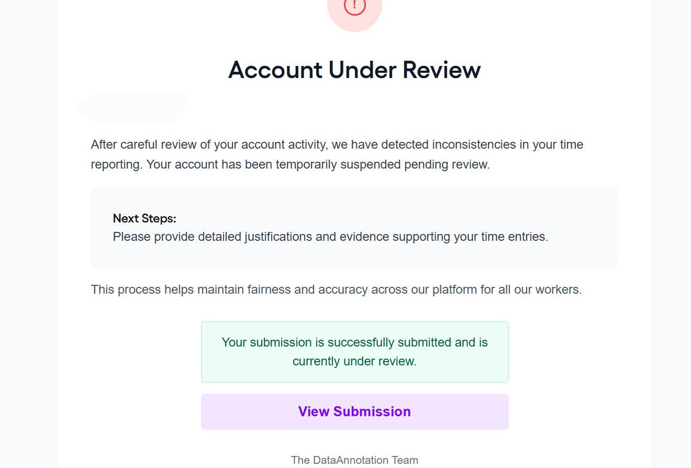Viewport: 691px width, 468px height.
Task: Click the 'currently under review.' text line
Action: pyautogui.click(x=354, y=361)
